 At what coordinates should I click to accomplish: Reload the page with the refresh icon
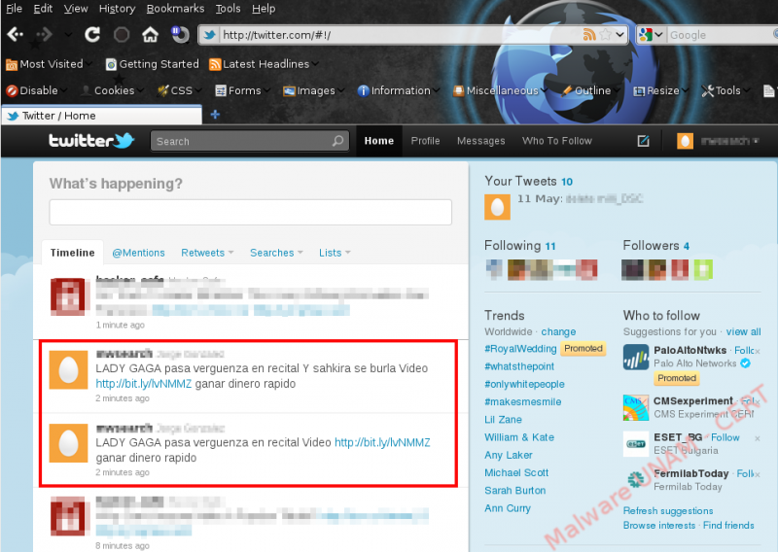(92, 34)
